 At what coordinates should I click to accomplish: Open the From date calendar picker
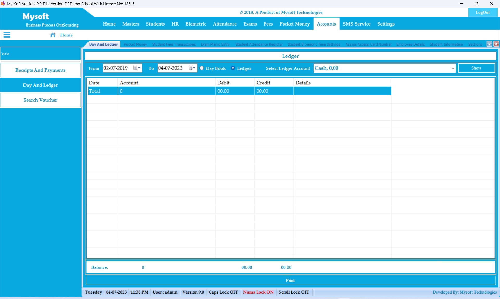(137, 68)
